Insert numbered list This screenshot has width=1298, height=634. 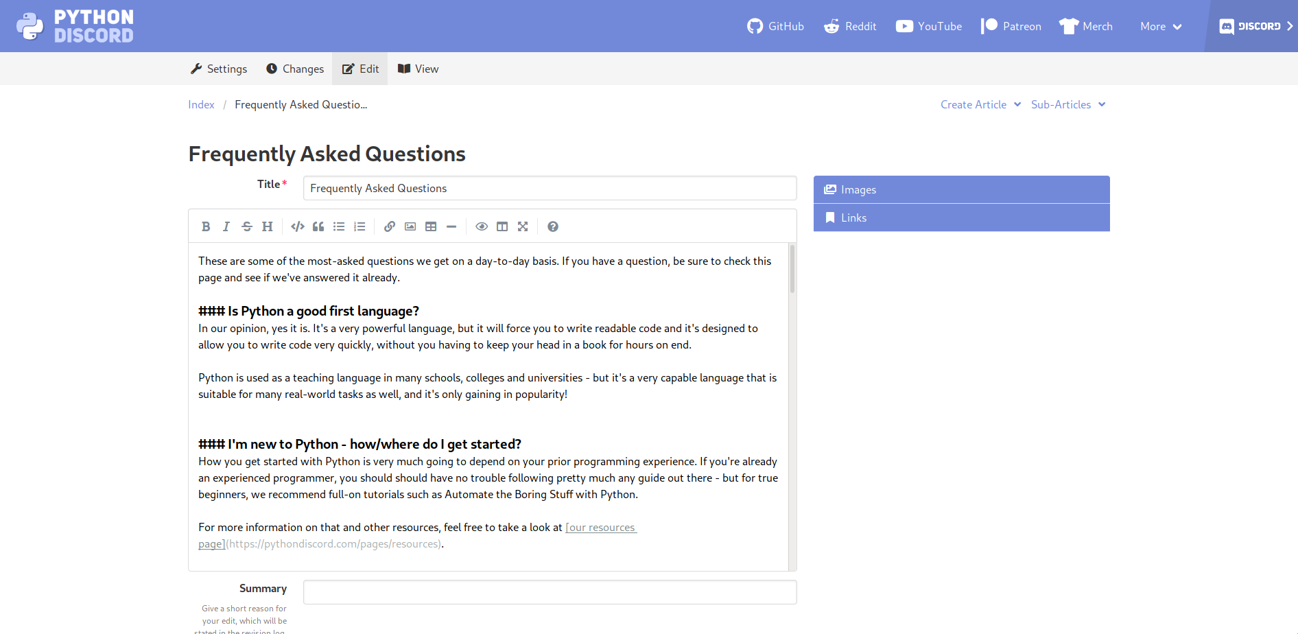359,226
